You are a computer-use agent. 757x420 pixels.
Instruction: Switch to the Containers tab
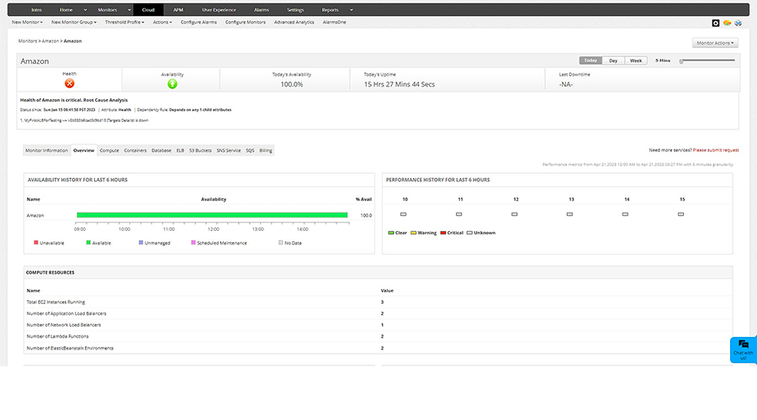135,150
